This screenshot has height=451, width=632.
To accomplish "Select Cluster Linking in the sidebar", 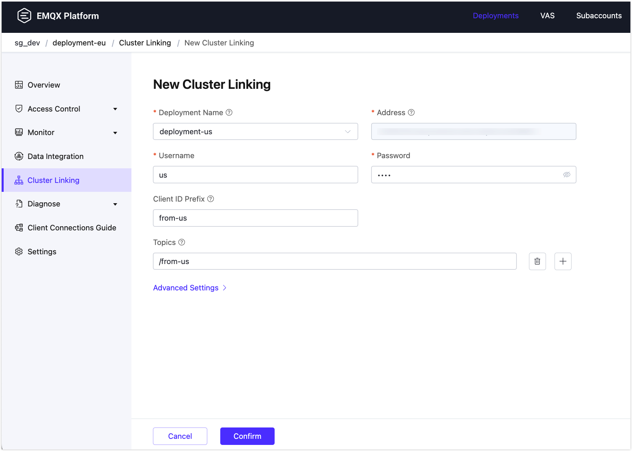I will 67,180.
